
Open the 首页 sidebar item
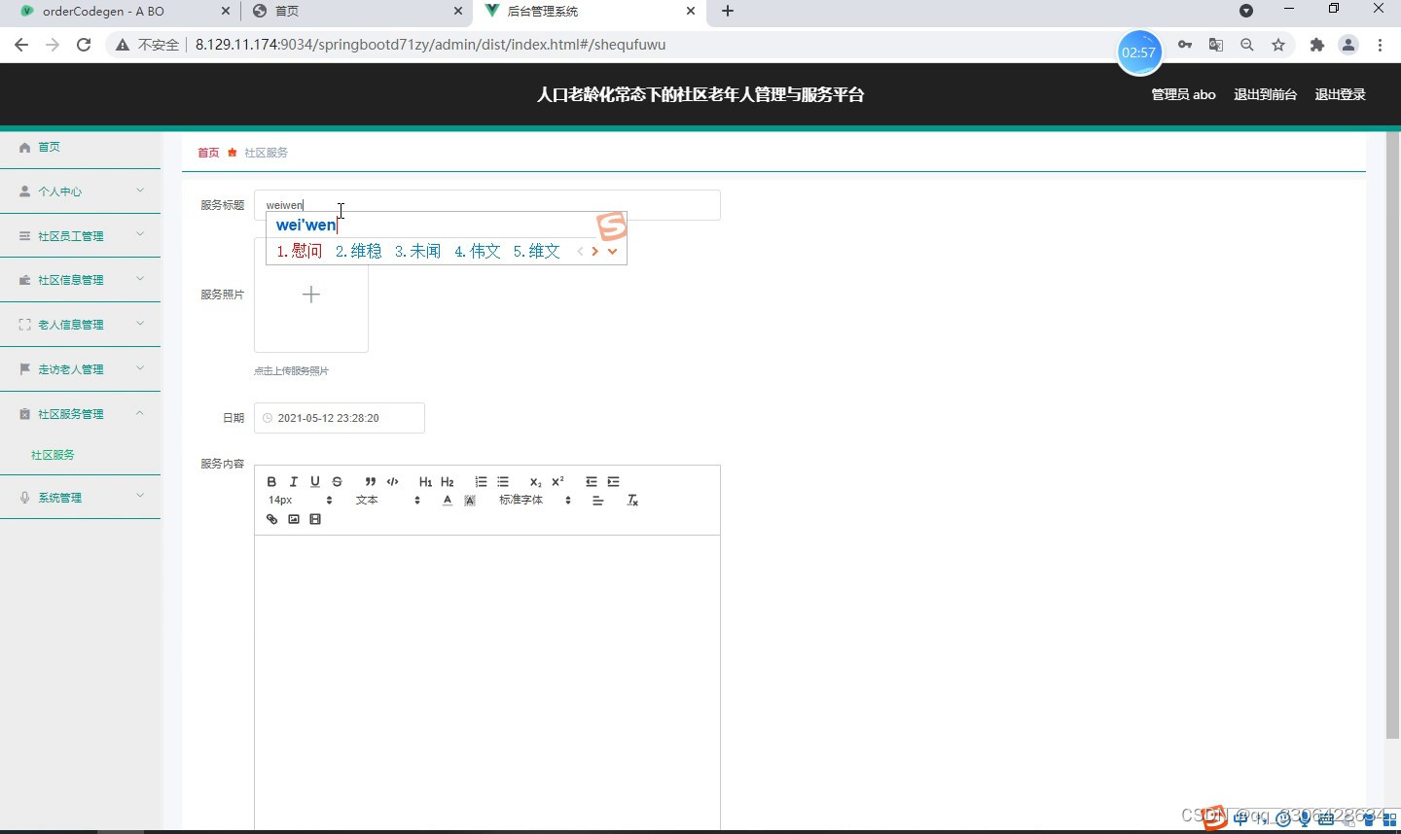coord(81,147)
